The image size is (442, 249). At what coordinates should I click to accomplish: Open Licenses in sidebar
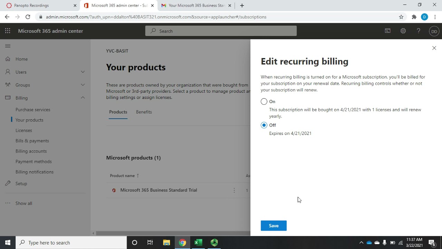[24, 130]
